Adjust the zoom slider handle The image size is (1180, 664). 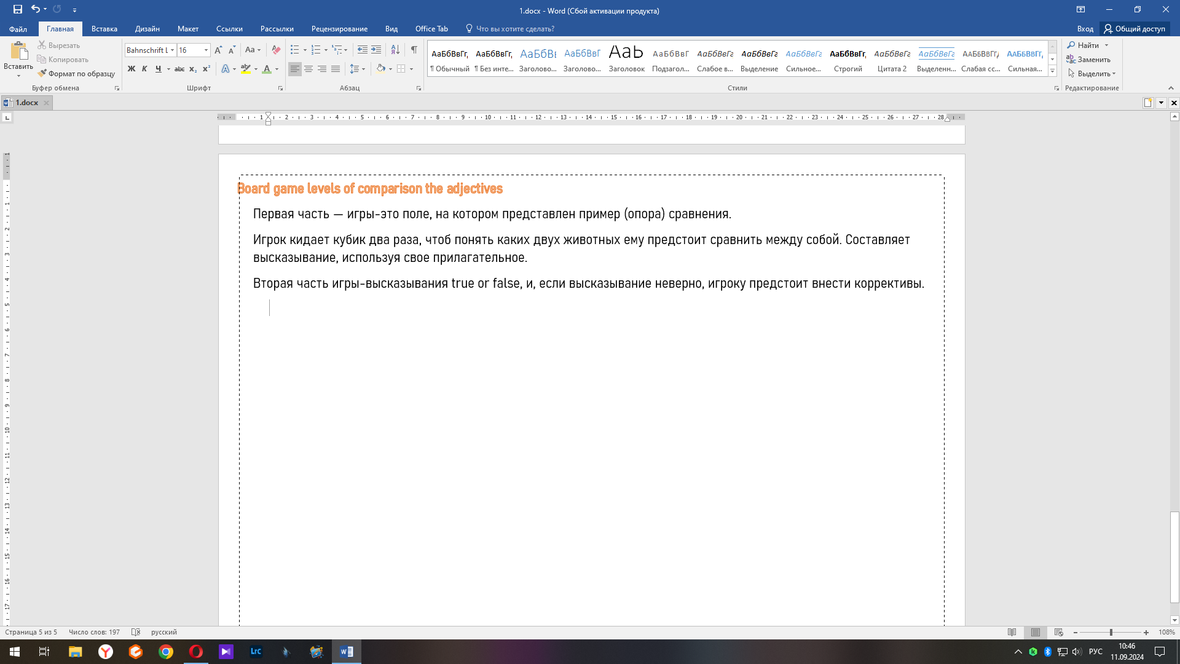pos(1111,633)
